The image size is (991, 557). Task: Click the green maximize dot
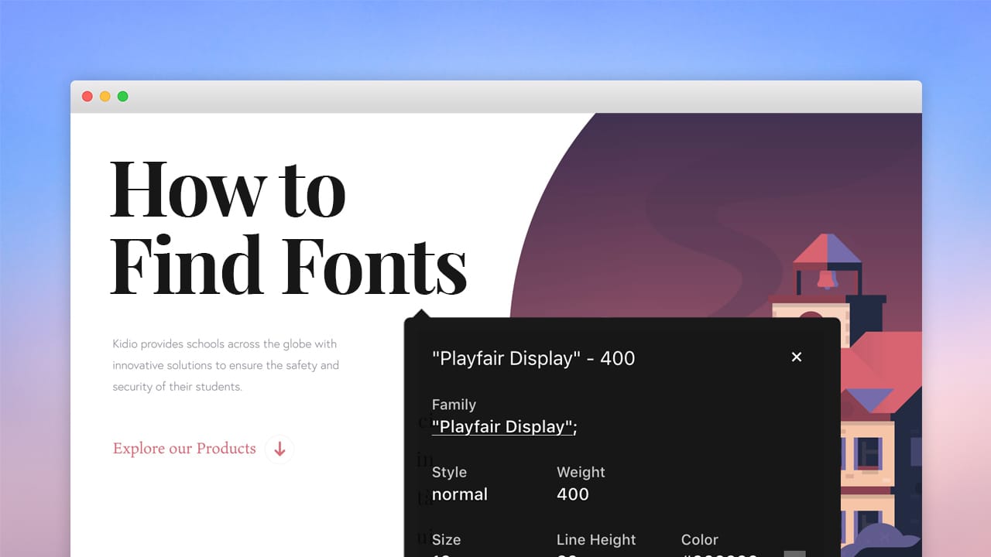pos(123,97)
